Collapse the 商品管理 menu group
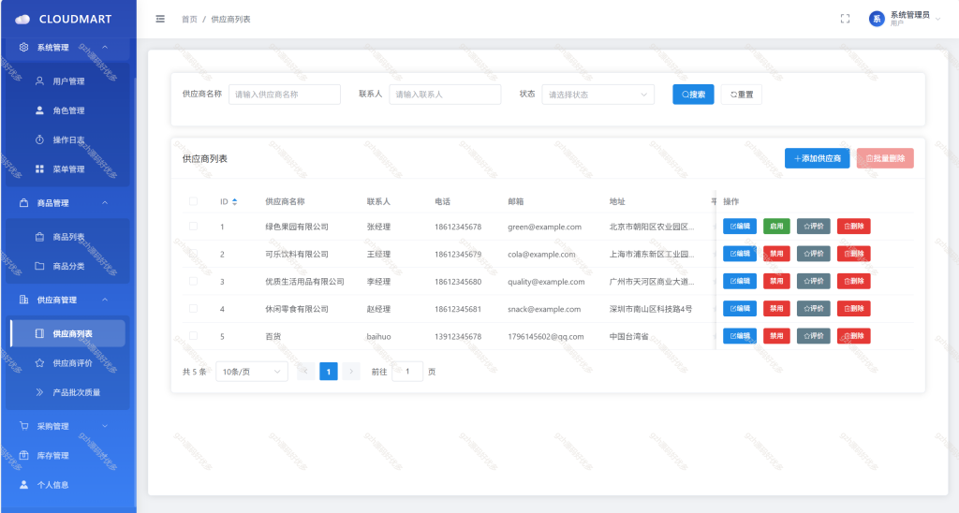Image resolution: width=959 pixels, height=513 pixels. tap(105, 202)
